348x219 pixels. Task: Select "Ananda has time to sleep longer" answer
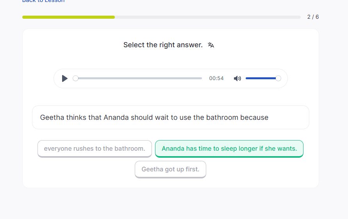(229, 148)
